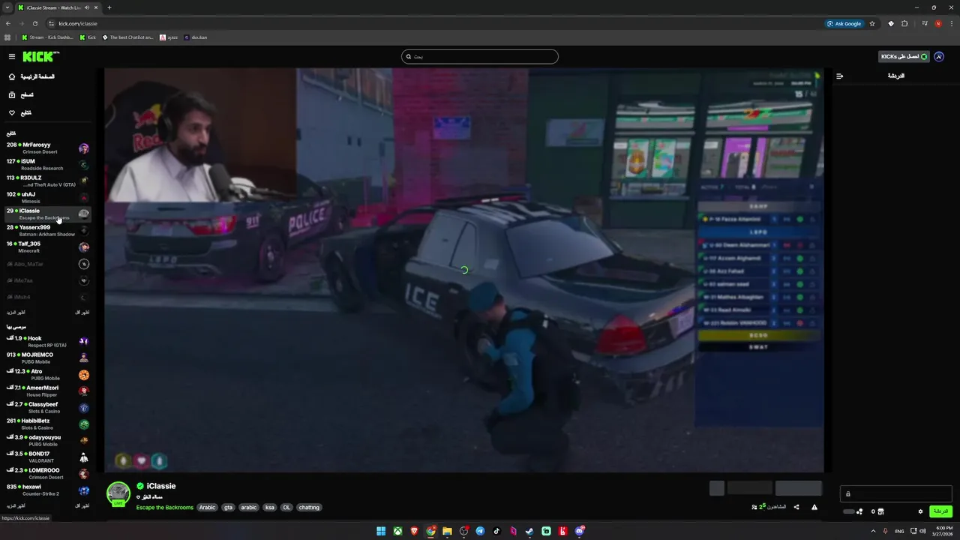The width and height of the screenshot is (960, 540).
Task: Share the stream with share icon
Action: point(796,507)
